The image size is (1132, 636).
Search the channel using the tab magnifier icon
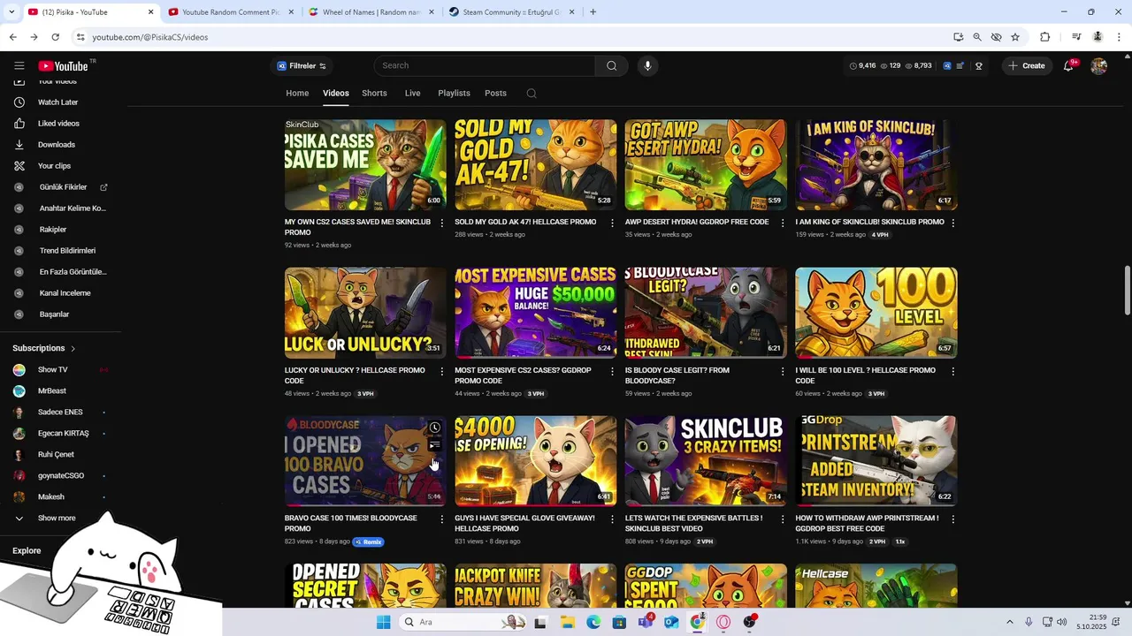click(531, 93)
